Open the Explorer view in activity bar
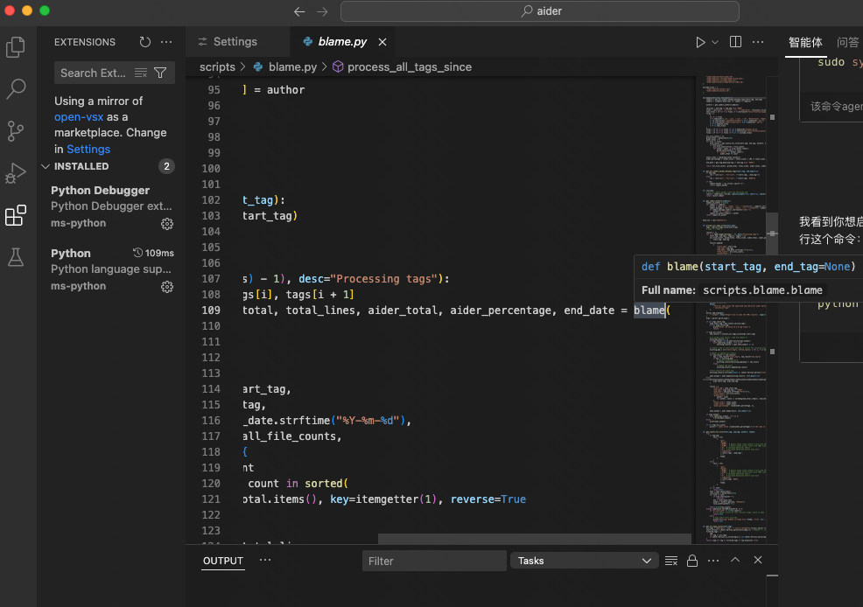Image resolution: width=863 pixels, height=607 pixels. click(x=16, y=47)
